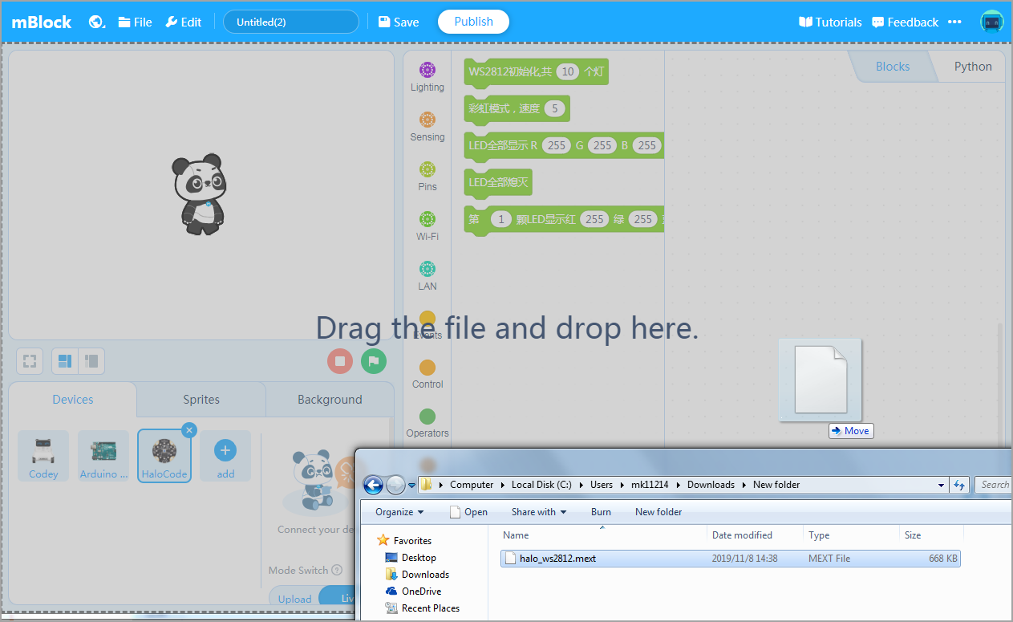
Task: Select the Operators block category
Action: [427, 423]
